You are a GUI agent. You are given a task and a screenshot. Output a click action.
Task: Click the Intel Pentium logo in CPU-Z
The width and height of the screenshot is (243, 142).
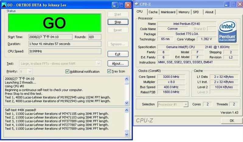click(x=227, y=31)
